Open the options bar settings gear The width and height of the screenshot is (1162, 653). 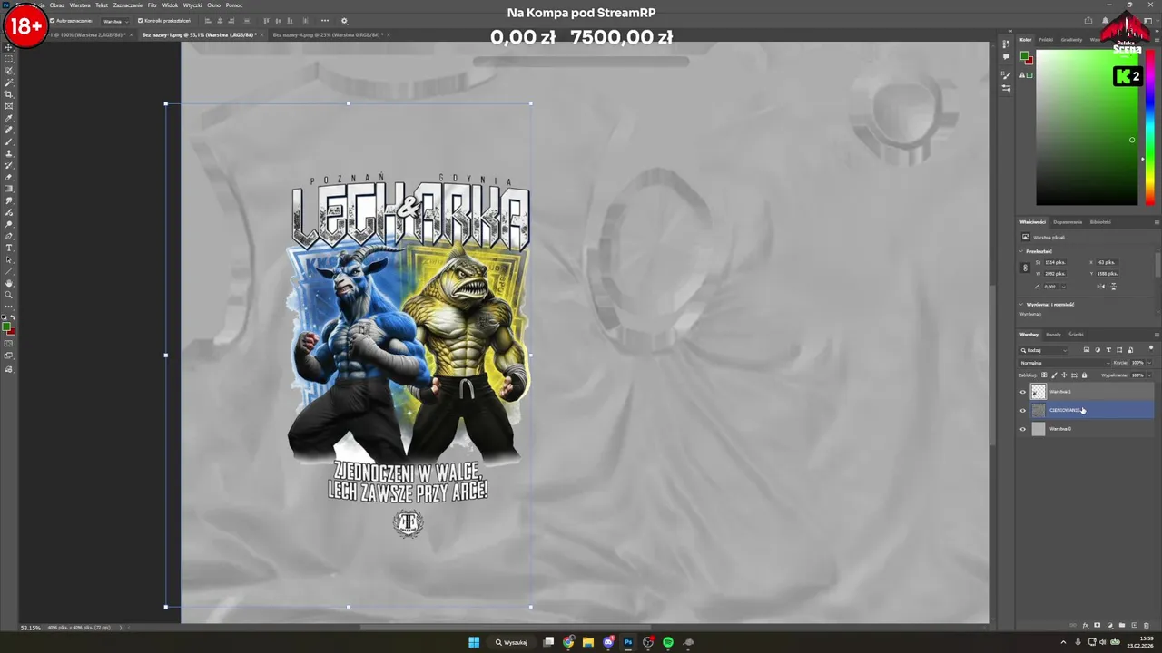pos(344,21)
